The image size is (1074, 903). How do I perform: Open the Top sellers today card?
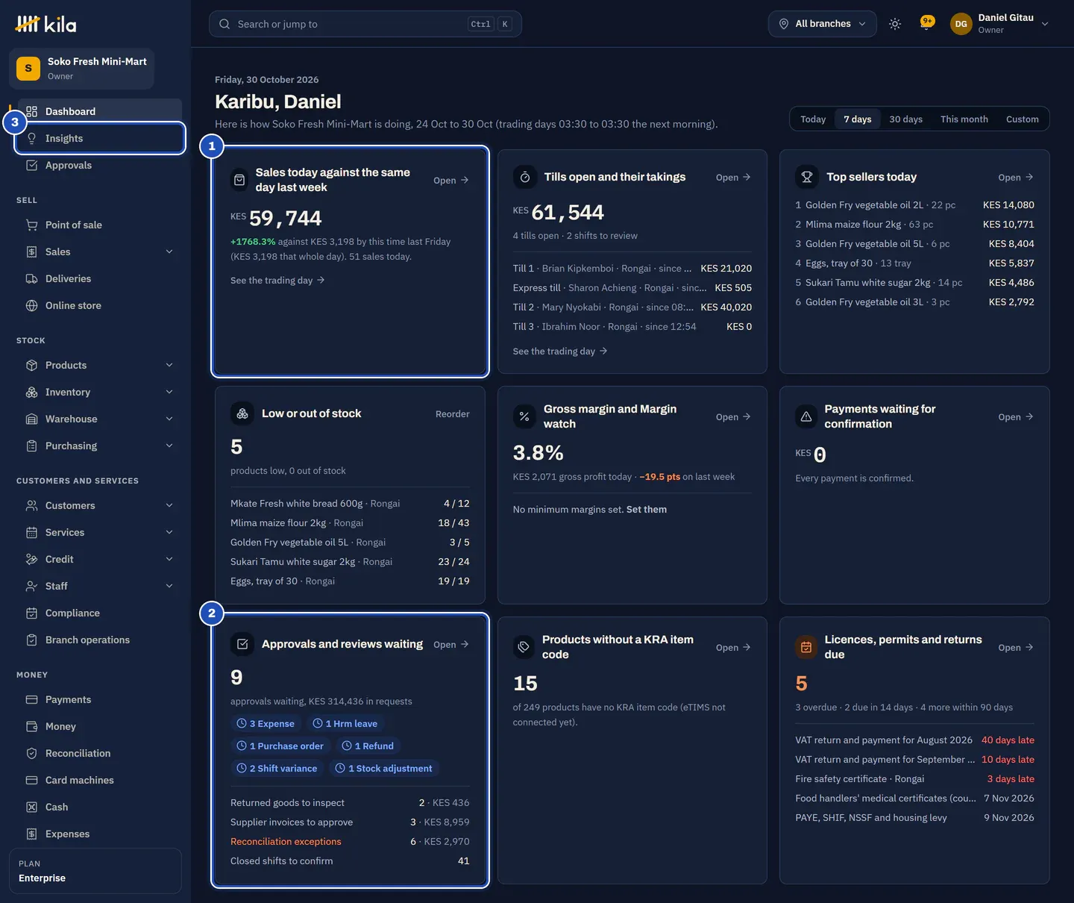(x=1016, y=178)
